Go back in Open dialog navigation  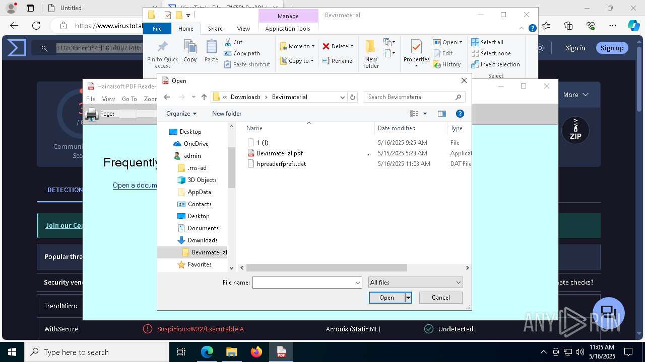pyautogui.click(x=167, y=97)
